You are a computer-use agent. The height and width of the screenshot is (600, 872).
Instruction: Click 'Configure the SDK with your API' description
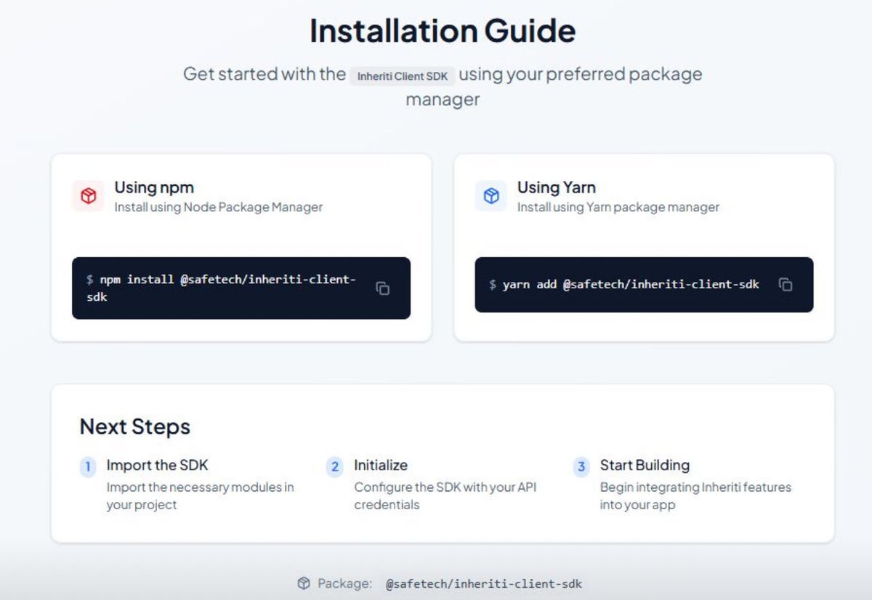[x=445, y=495]
